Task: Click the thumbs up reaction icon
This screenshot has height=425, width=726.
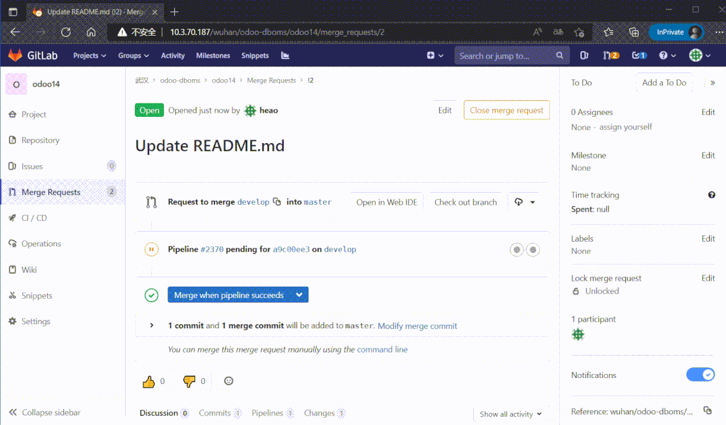Action: click(x=149, y=381)
